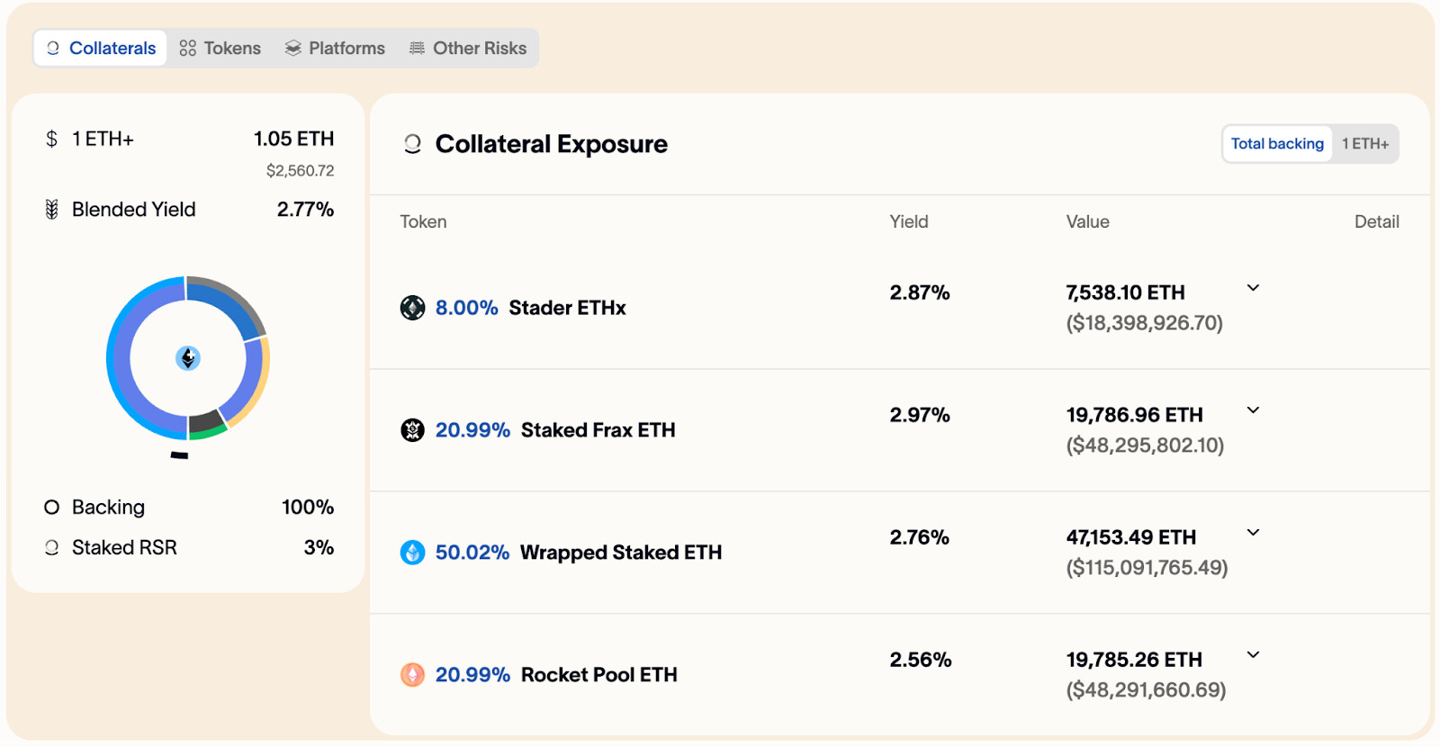1440x747 pixels.
Task: Switch to the Tokens tab
Action: pyautogui.click(x=220, y=49)
